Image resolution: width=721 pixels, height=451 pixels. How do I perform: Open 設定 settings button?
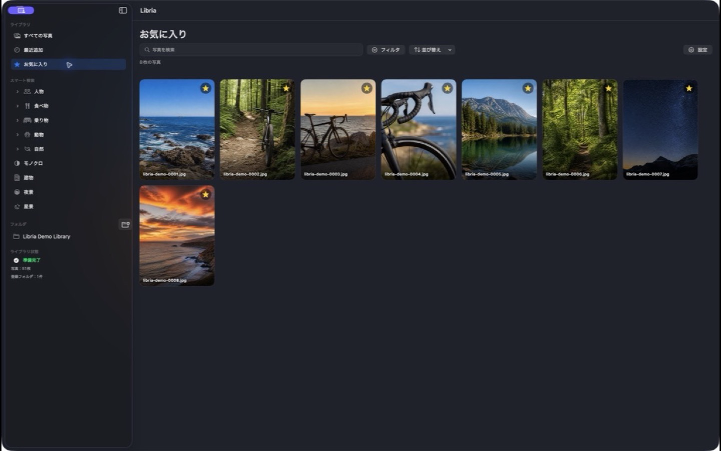pos(697,50)
